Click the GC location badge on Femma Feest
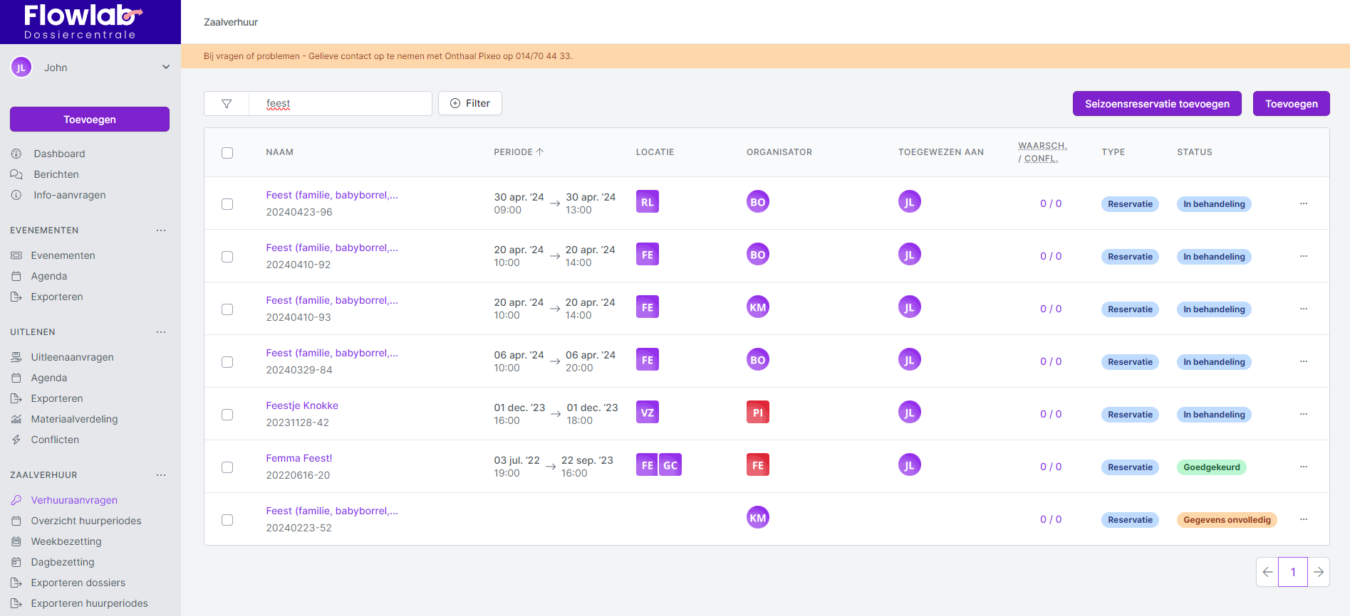Image resolution: width=1350 pixels, height=616 pixels. (x=670, y=465)
